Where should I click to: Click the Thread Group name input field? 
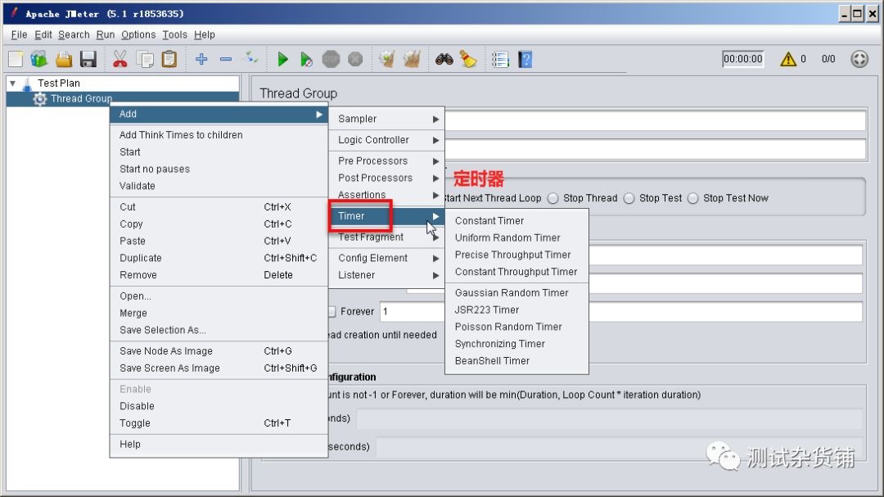tap(655, 120)
